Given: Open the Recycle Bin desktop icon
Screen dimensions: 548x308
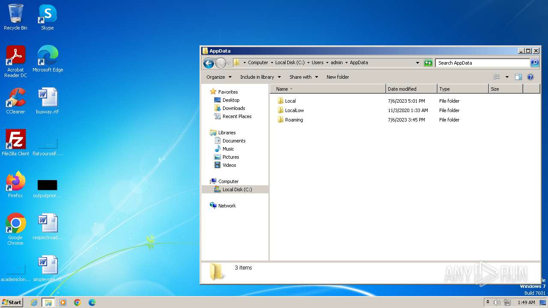Looking at the screenshot, I should (15, 18).
